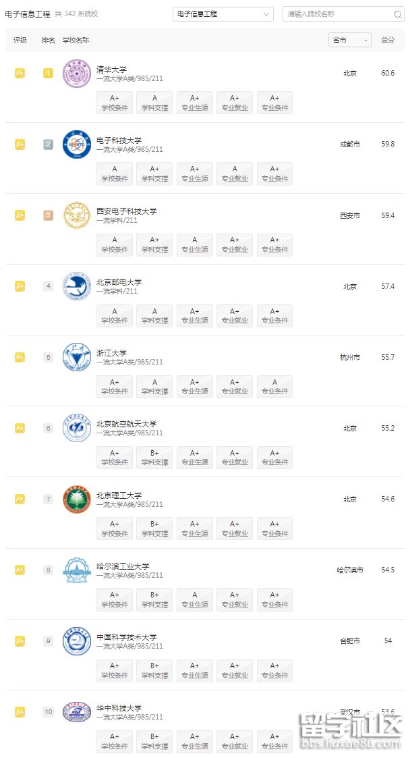The height and width of the screenshot is (758, 412).
Task: Open the 电子信息工程 subject dropdown
Action: tap(223, 13)
